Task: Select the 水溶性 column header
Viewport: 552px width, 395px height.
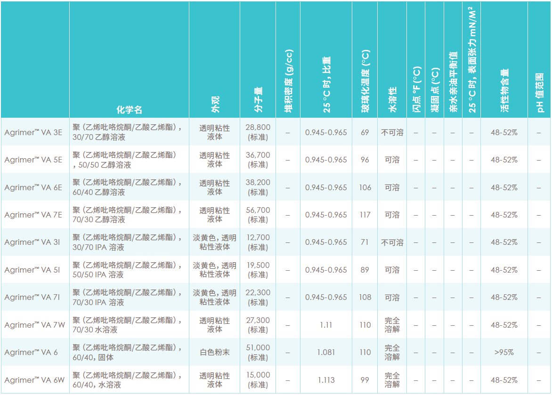Action: click(x=392, y=99)
